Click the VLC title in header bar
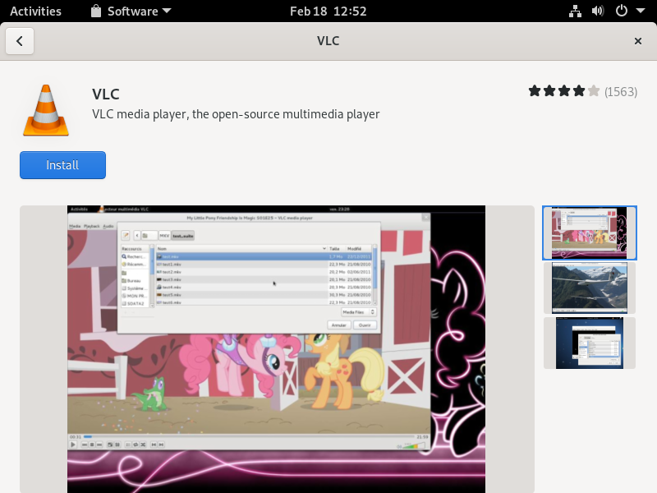 point(328,41)
